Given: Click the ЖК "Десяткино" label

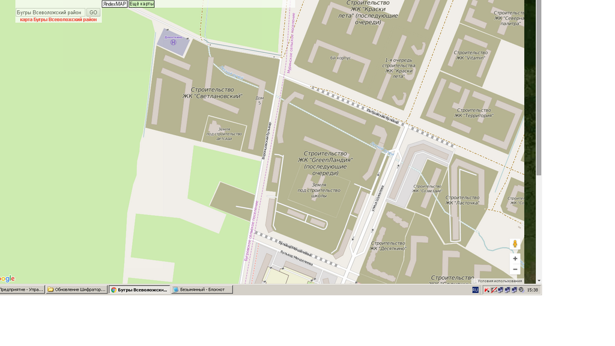Looking at the screenshot, I should pyautogui.click(x=388, y=246).
